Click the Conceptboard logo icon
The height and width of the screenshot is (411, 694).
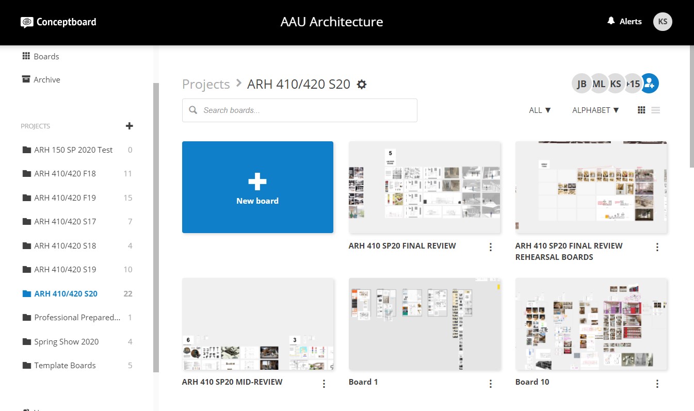point(27,22)
